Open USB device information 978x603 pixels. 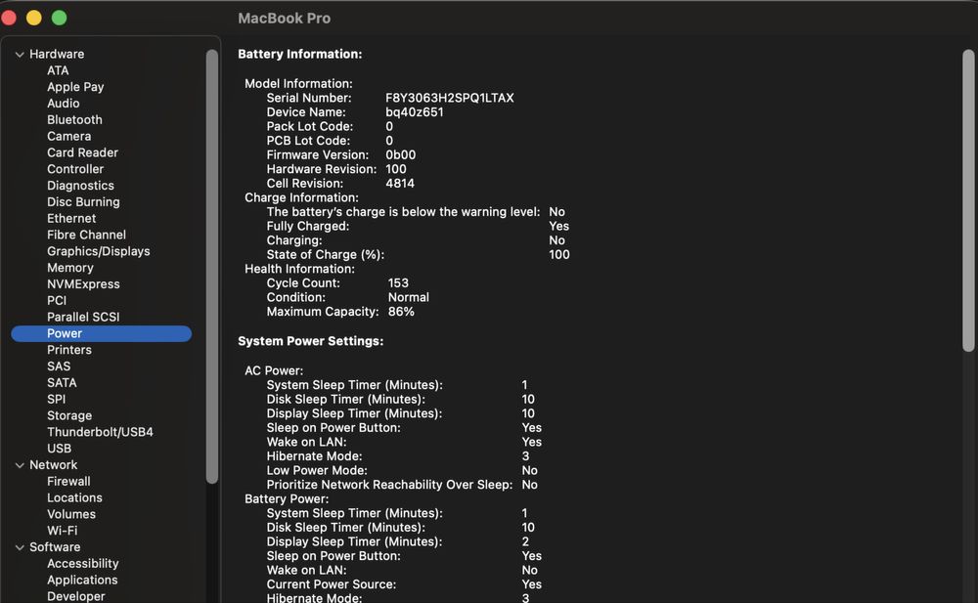(x=59, y=449)
